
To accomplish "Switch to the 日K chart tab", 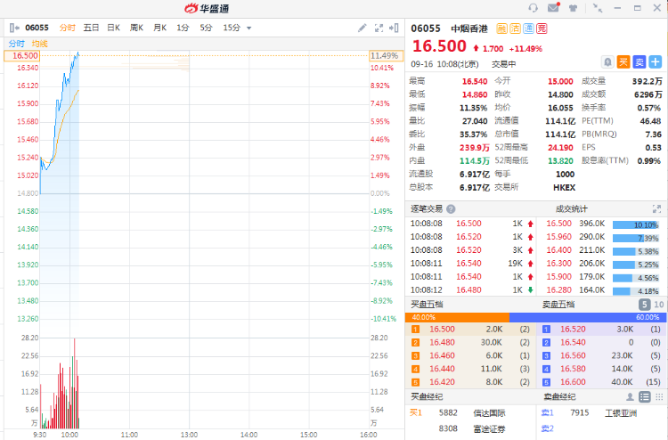I will coord(113,28).
